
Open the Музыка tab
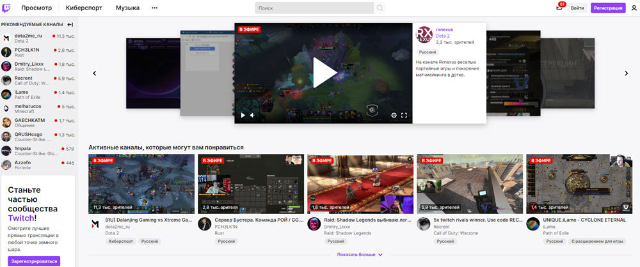pyautogui.click(x=127, y=8)
